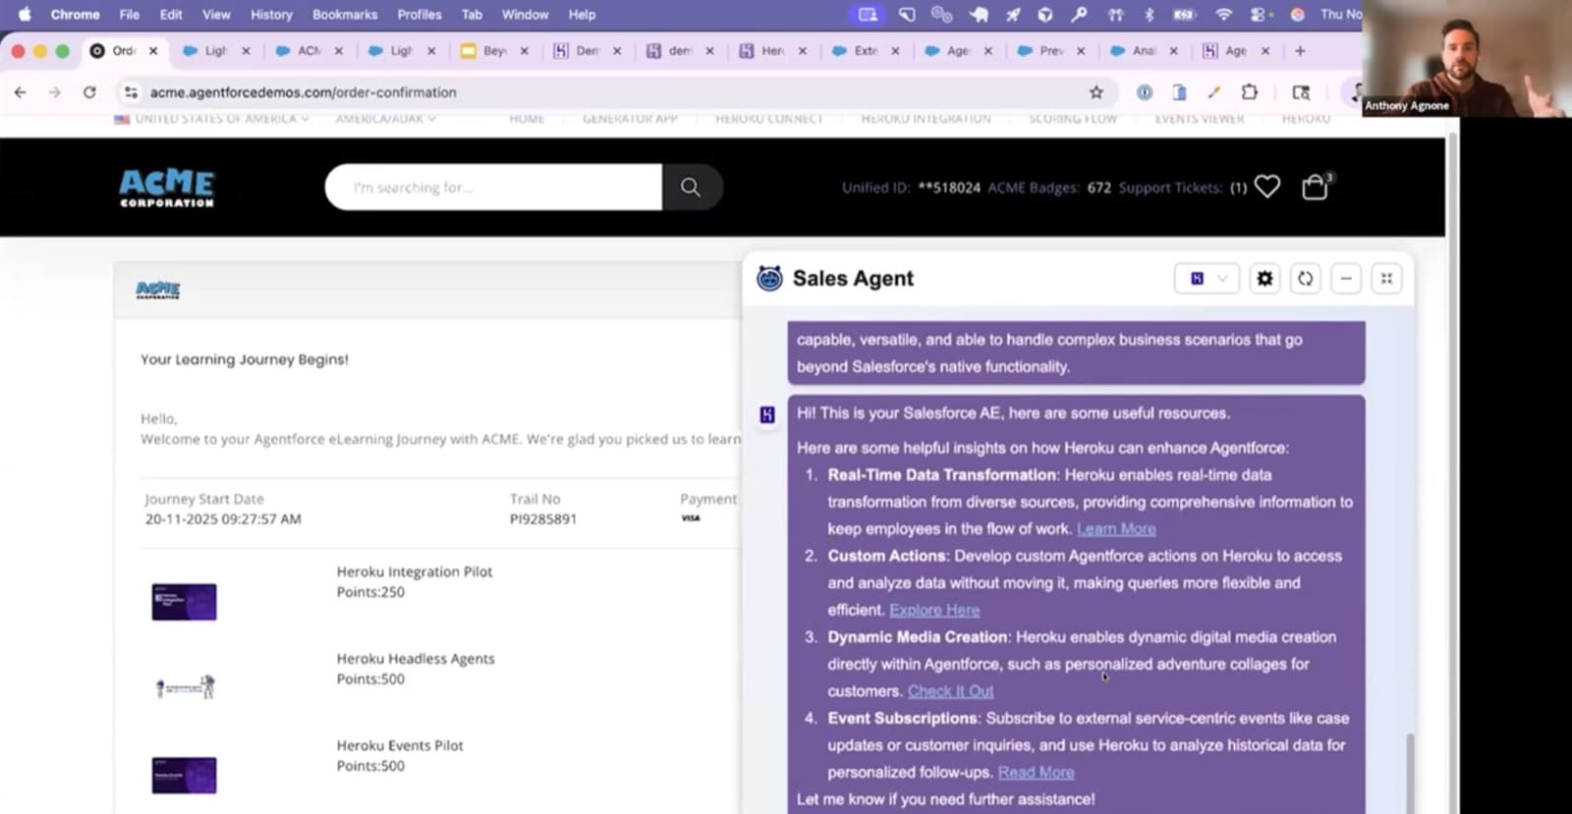The width and height of the screenshot is (1572, 814).
Task: Open the Heroku agent selector dropdown
Action: (1207, 279)
